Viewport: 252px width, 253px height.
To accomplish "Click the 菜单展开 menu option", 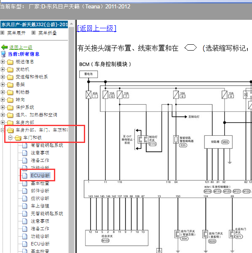I will [x=16, y=33].
